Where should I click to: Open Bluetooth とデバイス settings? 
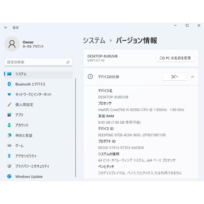coord(38,84)
